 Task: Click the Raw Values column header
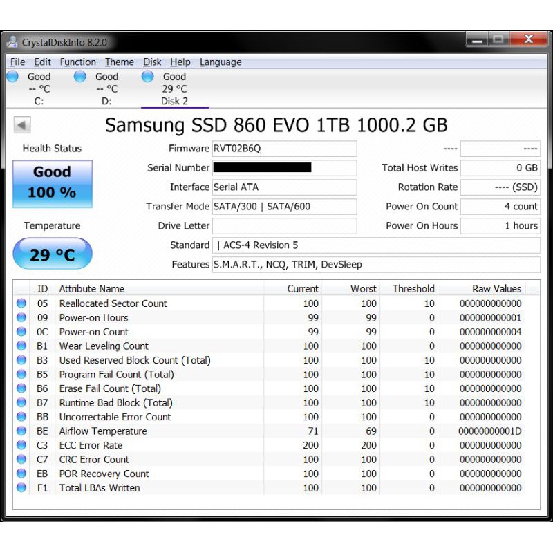pyautogui.click(x=496, y=289)
